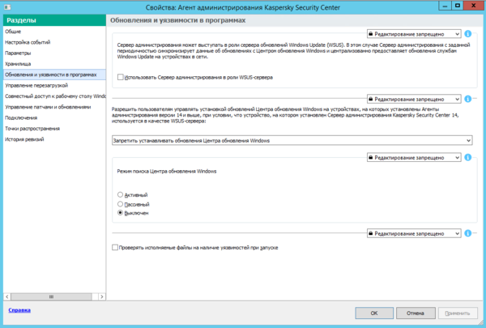Viewport: 486px width, 328px height.
Task: Close the properties window
Action: coord(474,6)
